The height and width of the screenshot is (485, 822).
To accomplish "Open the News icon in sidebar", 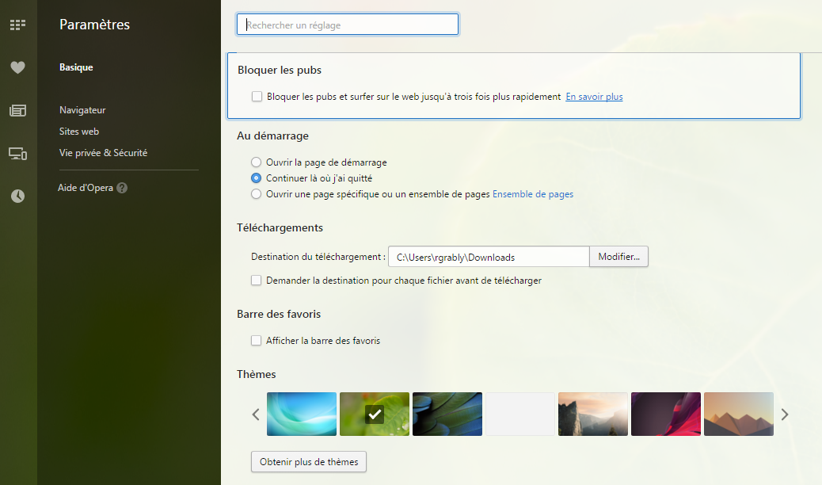I will click(x=17, y=111).
